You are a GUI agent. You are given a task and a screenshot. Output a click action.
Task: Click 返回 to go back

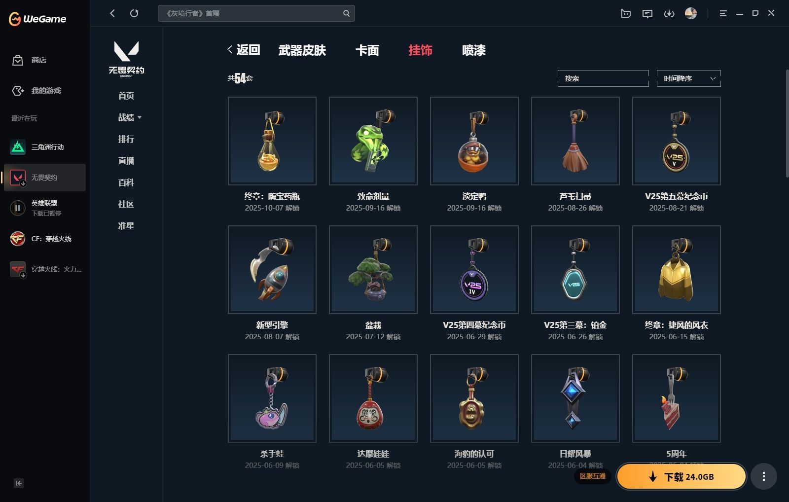click(244, 50)
